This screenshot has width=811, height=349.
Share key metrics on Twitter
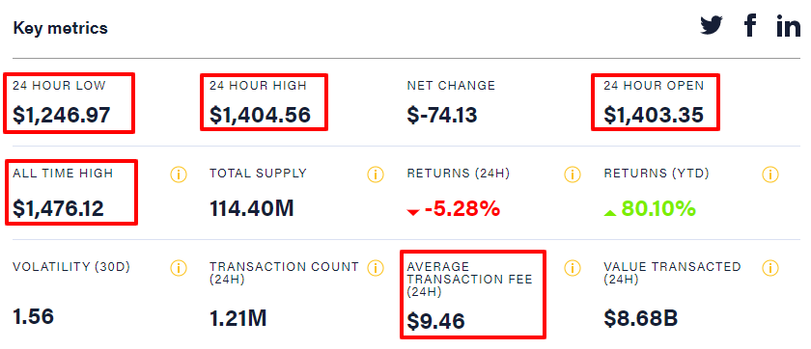(712, 25)
